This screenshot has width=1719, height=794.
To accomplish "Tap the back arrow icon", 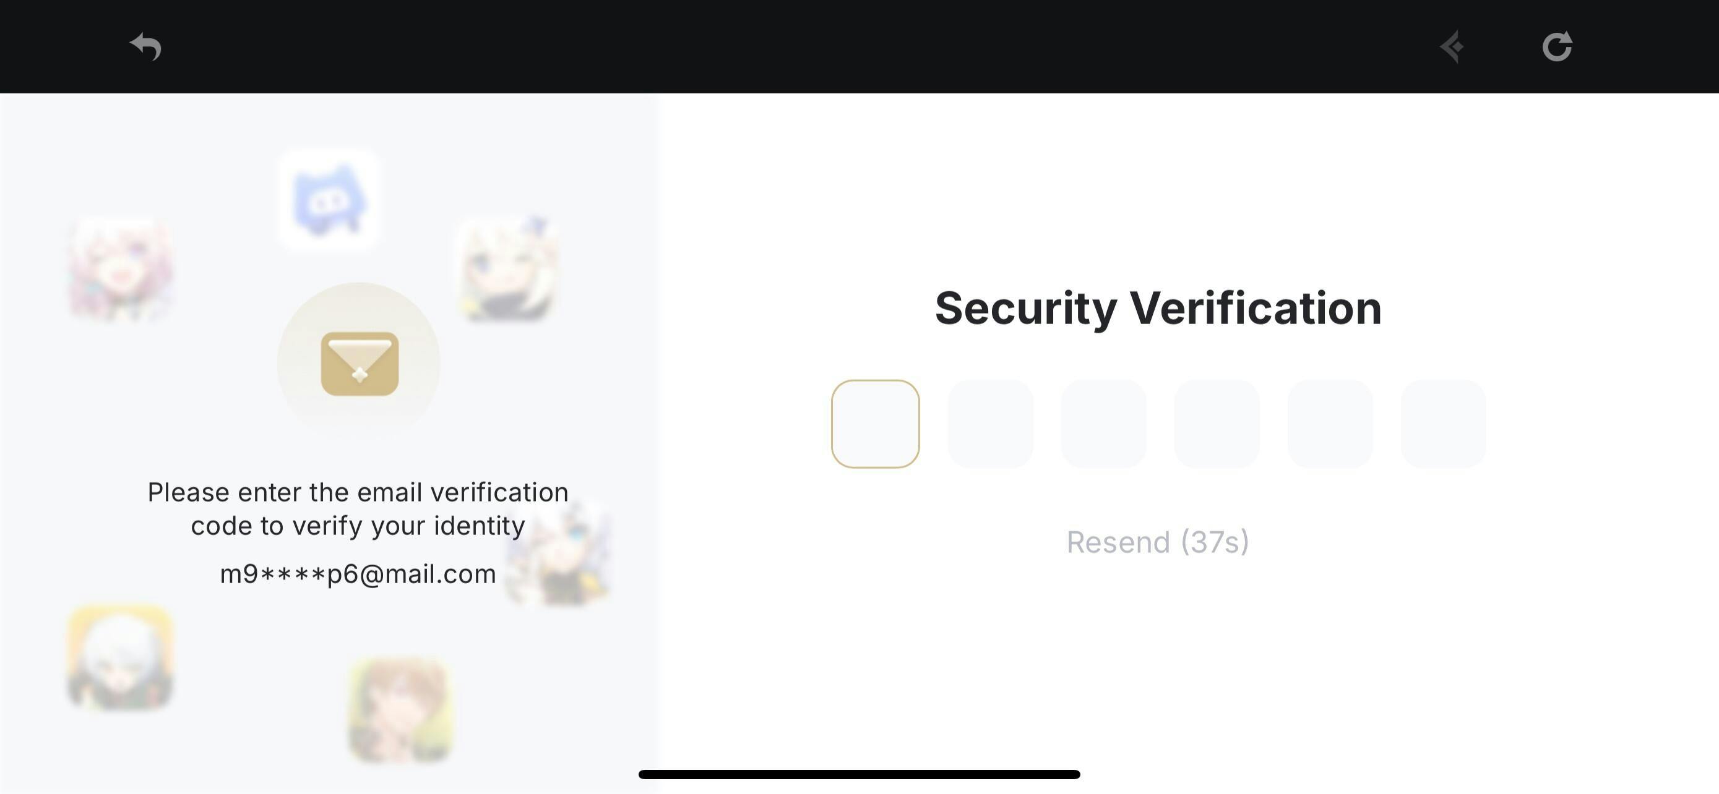I will 145,46.
